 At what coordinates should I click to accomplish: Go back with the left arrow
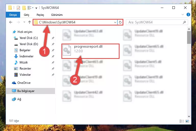[11, 22]
